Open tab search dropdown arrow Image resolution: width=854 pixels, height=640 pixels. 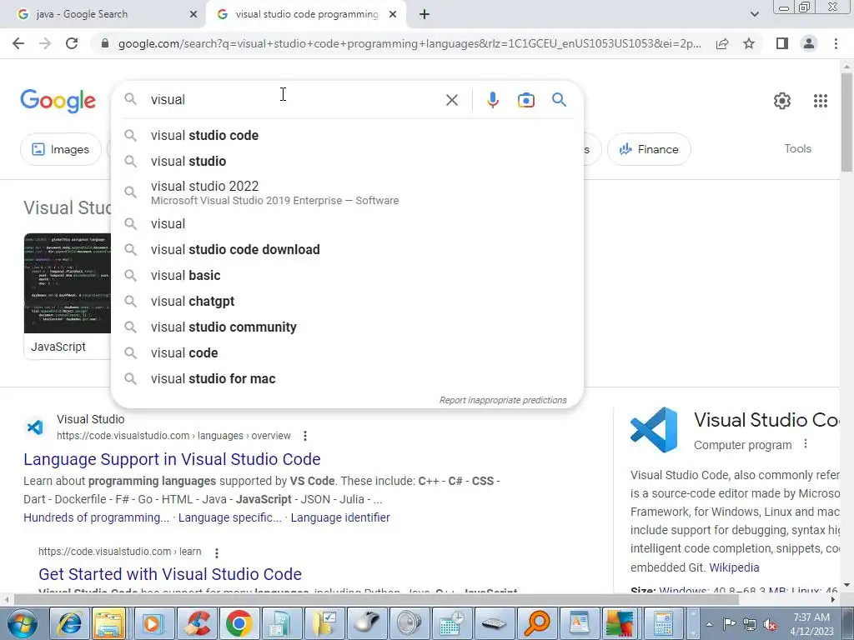(754, 14)
